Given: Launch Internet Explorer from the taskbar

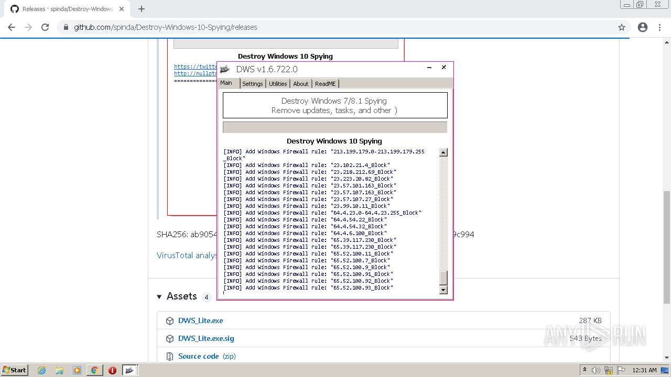Looking at the screenshot, I should coord(41,370).
